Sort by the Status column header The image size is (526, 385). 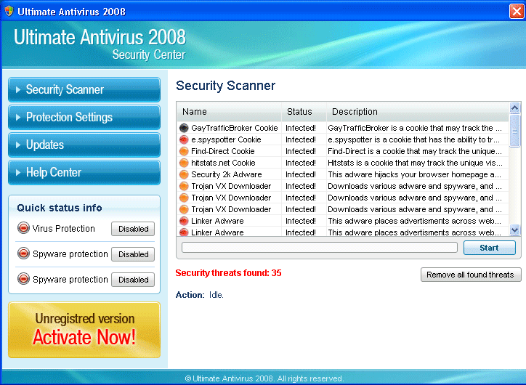tap(304, 112)
